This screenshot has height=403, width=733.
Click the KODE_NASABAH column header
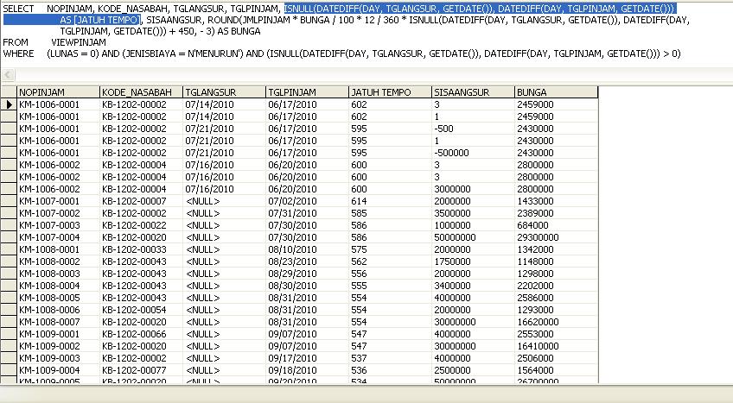[141, 92]
